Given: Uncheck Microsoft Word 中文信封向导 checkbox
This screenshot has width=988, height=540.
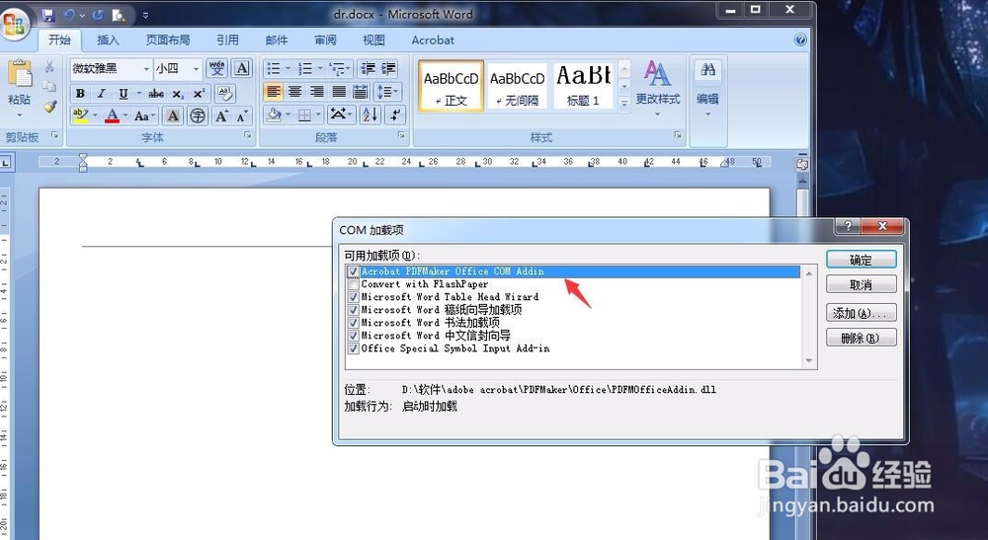Looking at the screenshot, I should coord(354,336).
